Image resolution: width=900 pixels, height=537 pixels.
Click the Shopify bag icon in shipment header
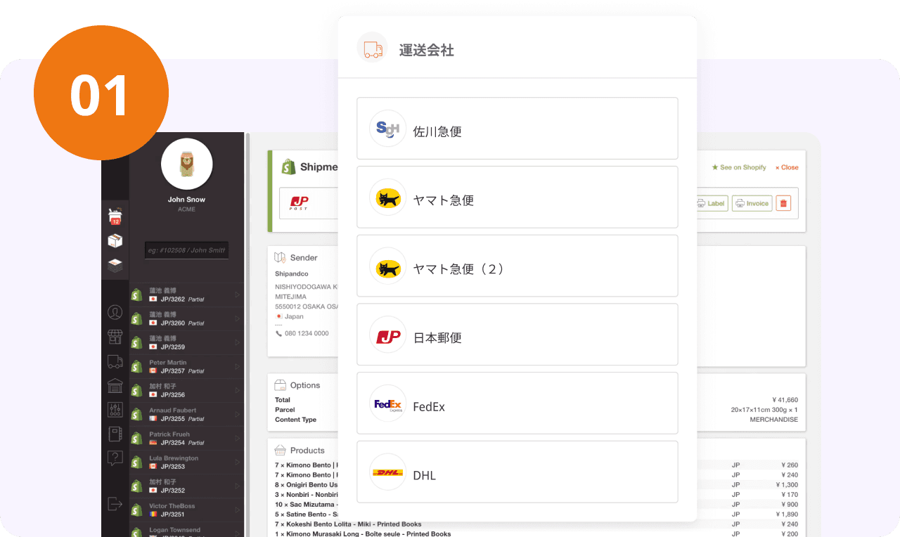click(288, 167)
